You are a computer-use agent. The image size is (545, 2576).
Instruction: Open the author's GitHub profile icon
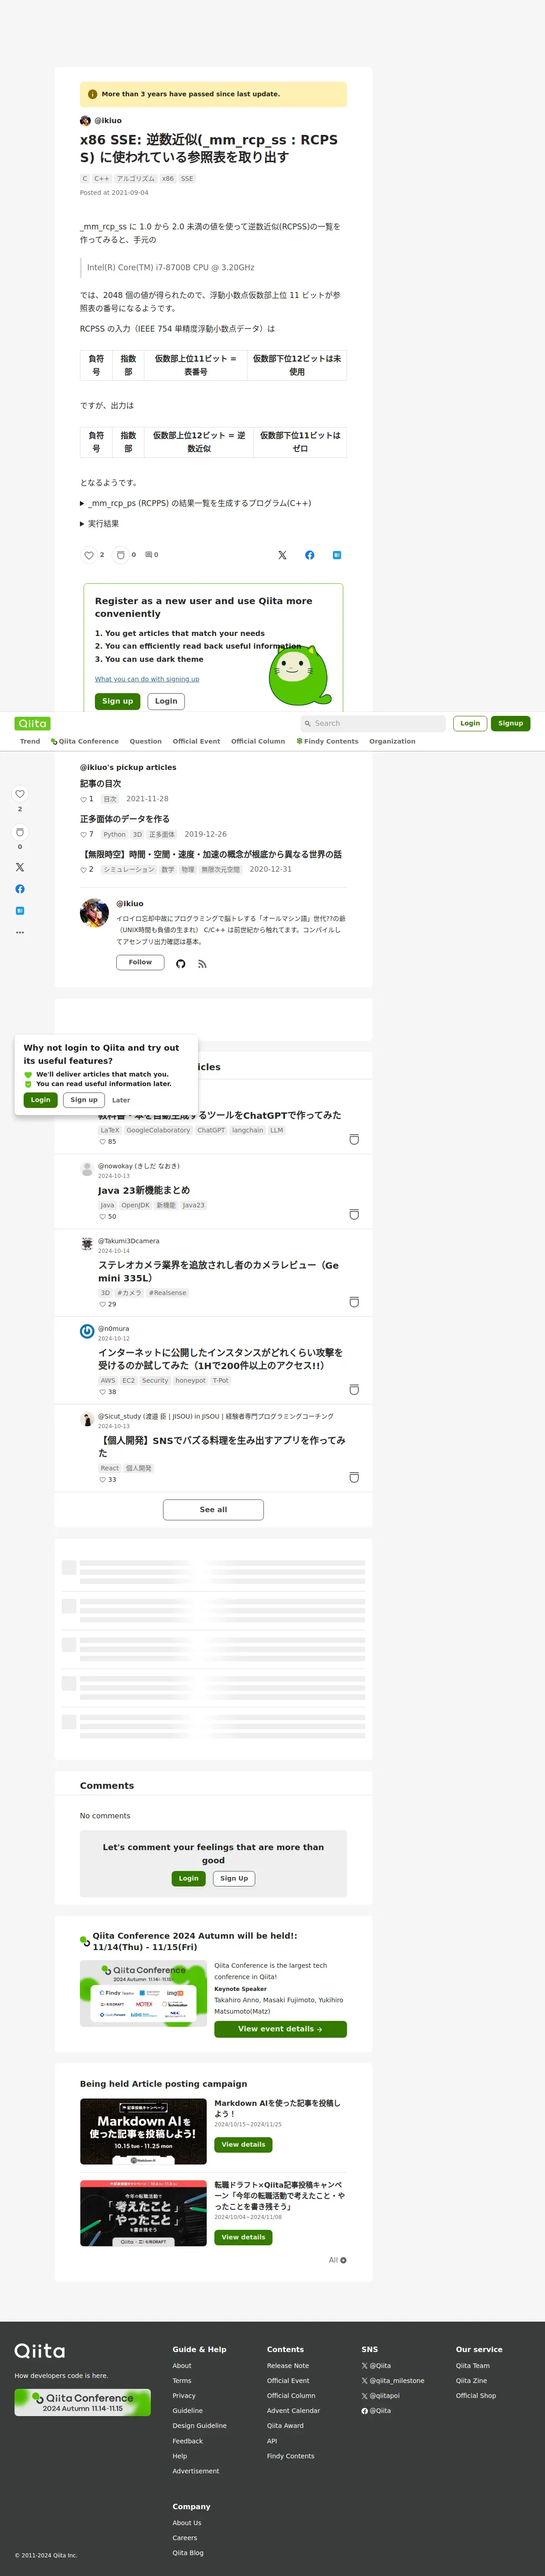point(181,964)
